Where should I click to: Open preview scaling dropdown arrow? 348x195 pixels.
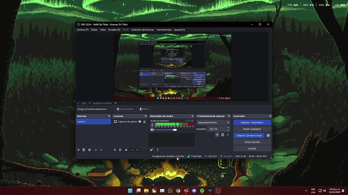pos(115,103)
